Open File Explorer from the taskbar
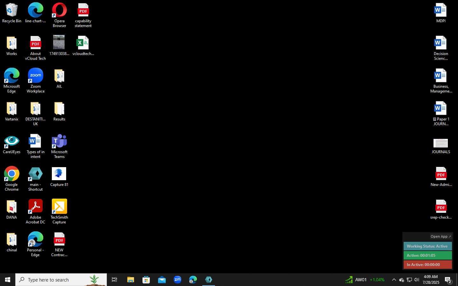Viewport: 458px width, 286px height. (130, 280)
